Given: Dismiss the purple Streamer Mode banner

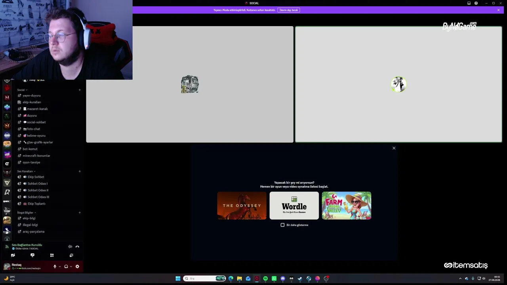Looking at the screenshot, I should (498, 10).
